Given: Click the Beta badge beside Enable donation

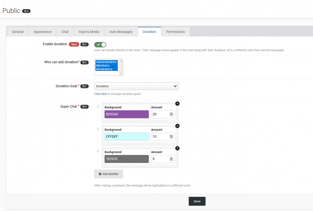Looking at the screenshot, I should click(74, 44).
